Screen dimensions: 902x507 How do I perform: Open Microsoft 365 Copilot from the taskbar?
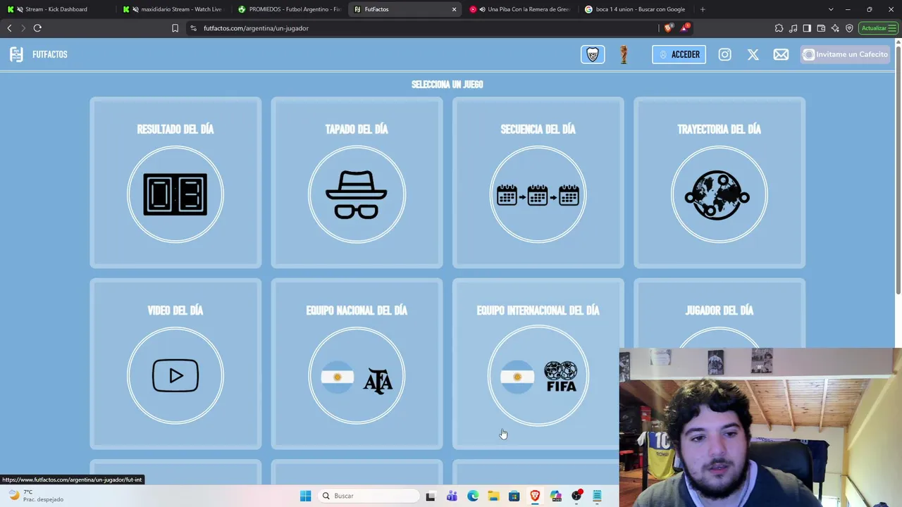pos(556,496)
